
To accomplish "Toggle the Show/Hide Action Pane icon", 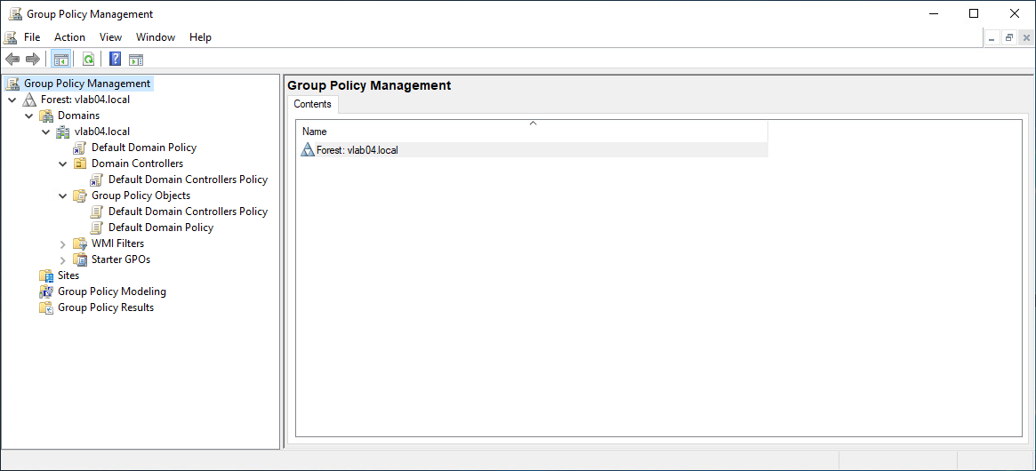I will tap(136, 60).
